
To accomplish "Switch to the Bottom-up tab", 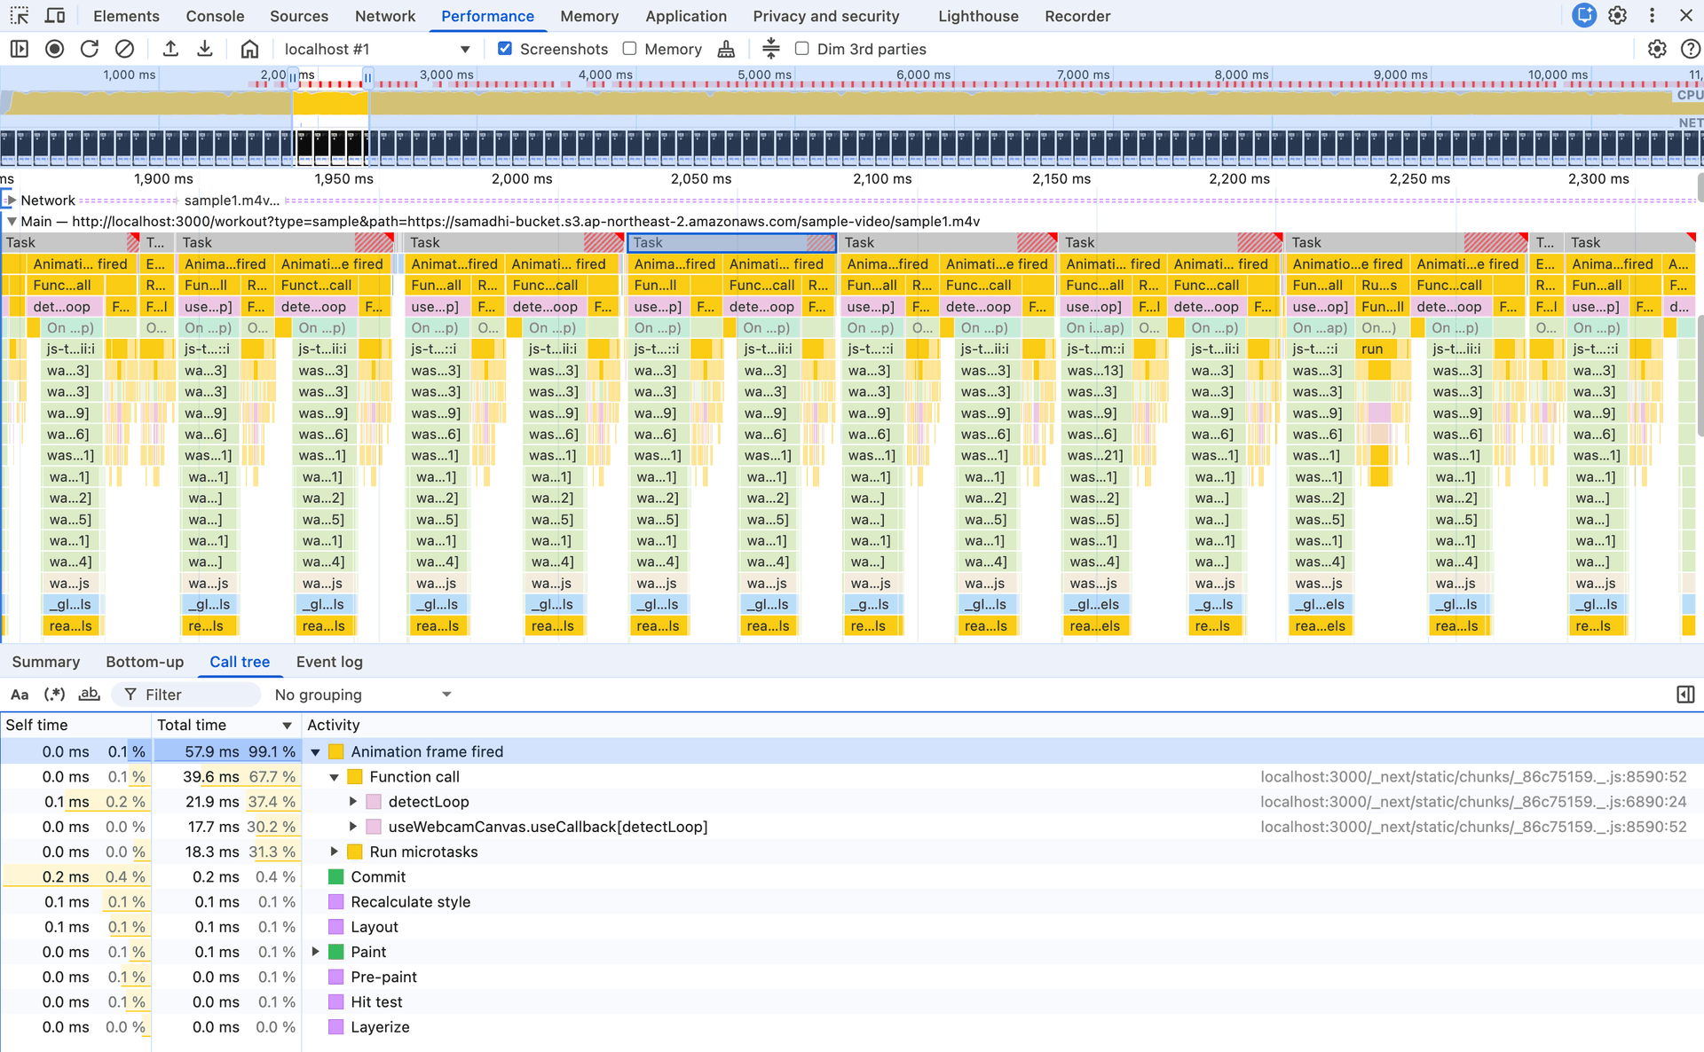I will click(x=145, y=662).
